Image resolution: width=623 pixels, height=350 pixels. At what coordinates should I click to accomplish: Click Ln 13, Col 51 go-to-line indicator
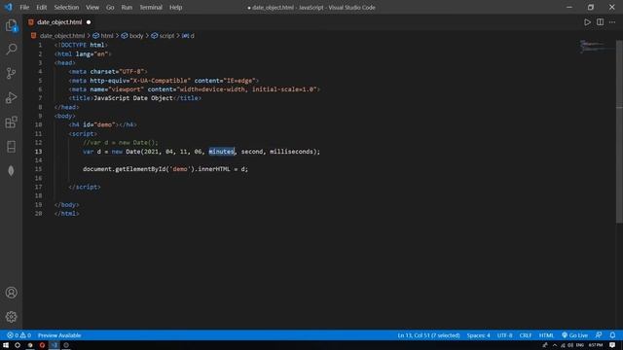428,335
